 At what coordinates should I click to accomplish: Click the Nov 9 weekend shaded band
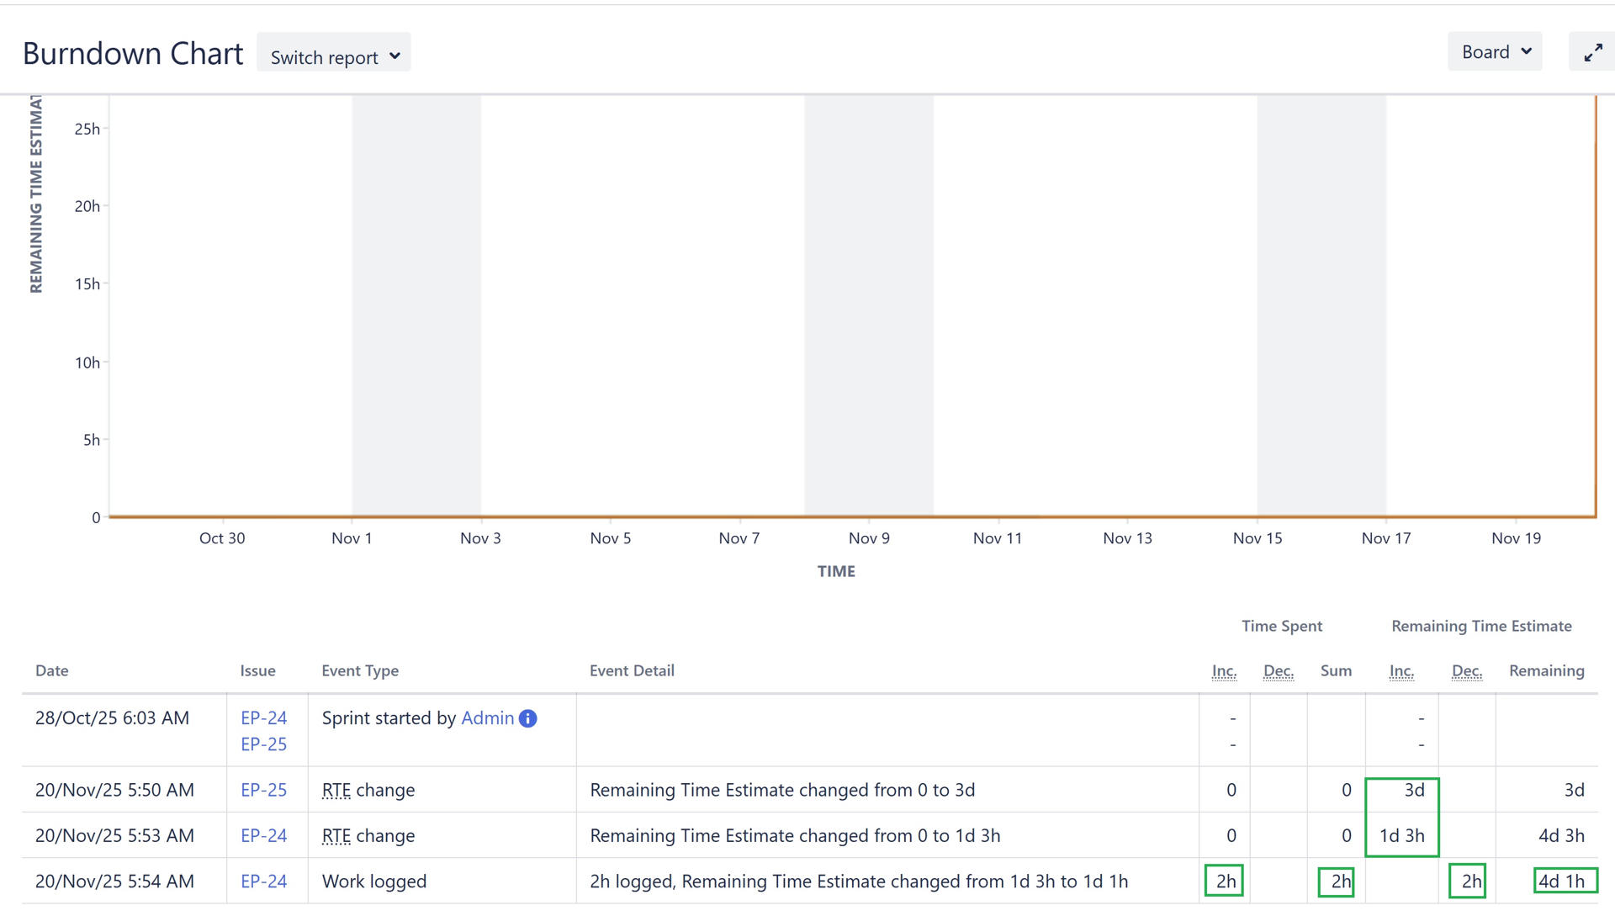pos(868,303)
